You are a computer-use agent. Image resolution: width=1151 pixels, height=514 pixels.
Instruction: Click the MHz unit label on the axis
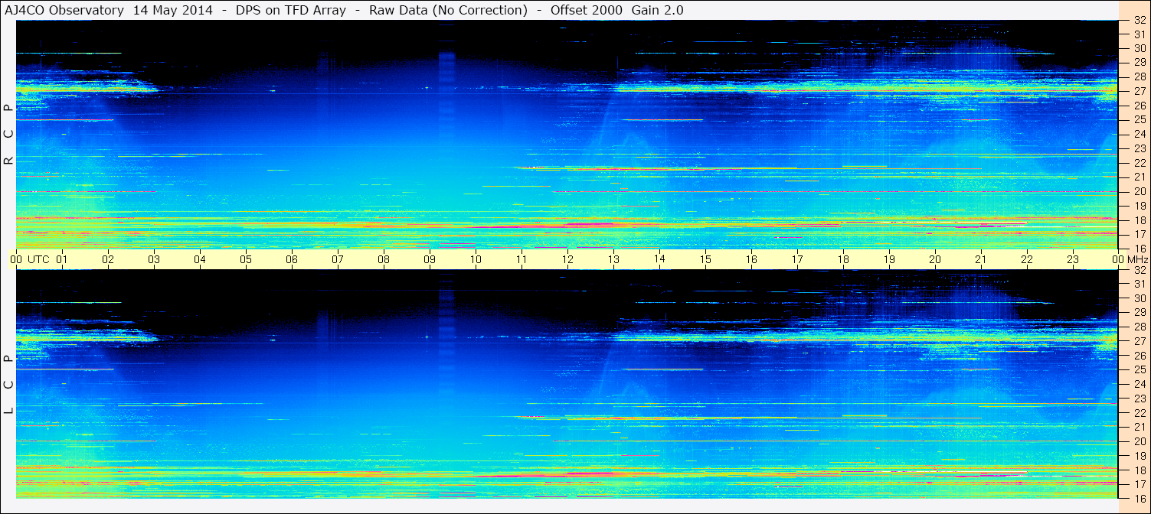(1136, 259)
